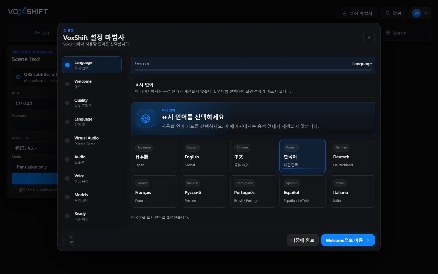The height and width of the screenshot is (274, 438).
Task: Click the status text 한국어을 표시 언어로 설정했습니다
Action: point(160,218)
